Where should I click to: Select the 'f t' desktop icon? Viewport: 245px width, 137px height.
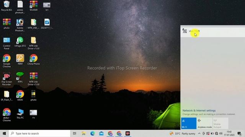(33, 114)
